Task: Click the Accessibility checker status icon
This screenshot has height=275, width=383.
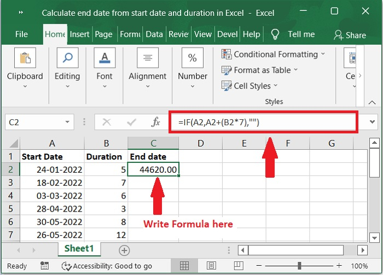Action: (66, 266)
